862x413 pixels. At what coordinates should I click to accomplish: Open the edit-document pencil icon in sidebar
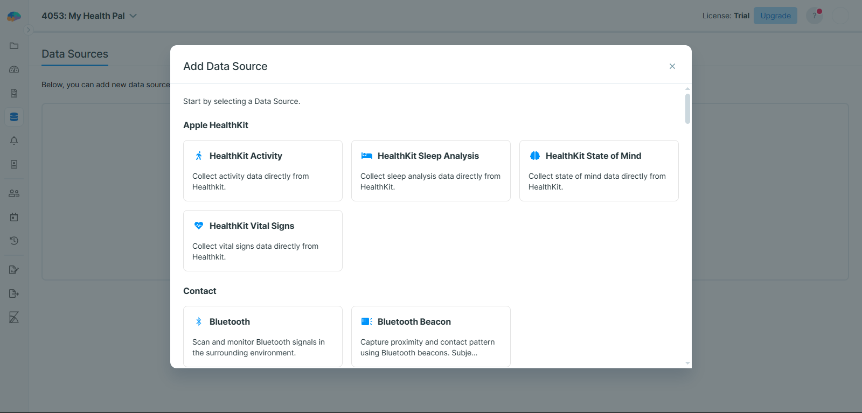click(x=14, y=270)
